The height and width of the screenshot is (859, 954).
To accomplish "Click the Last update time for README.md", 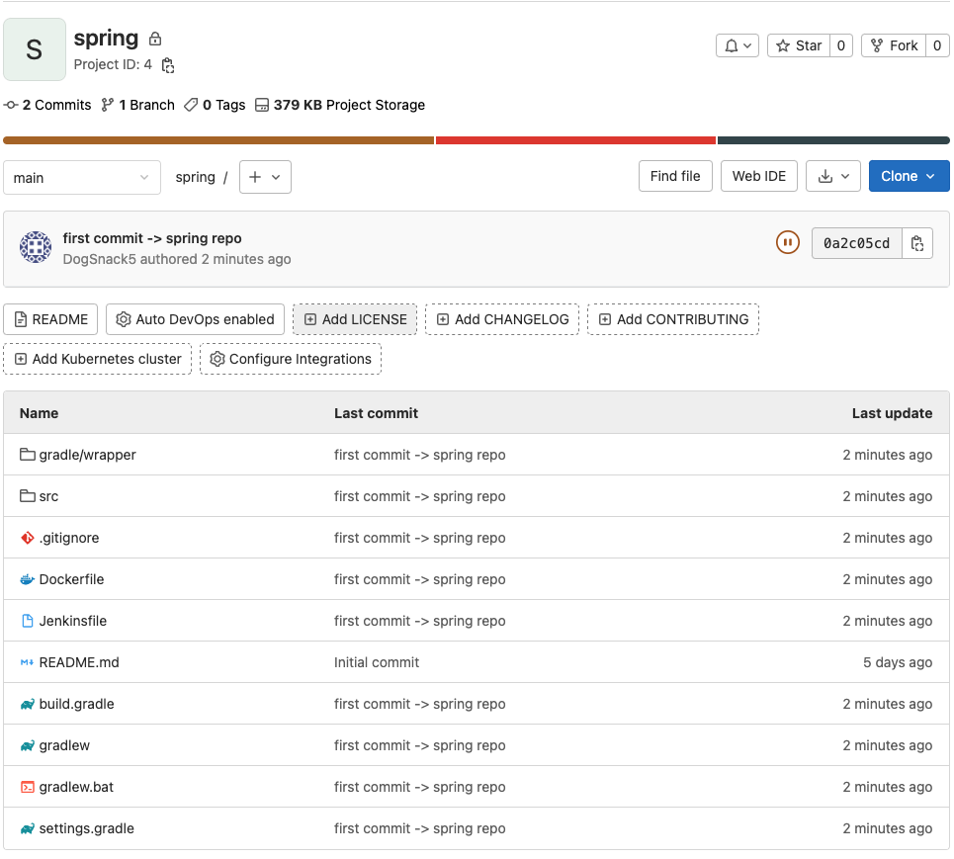I will point(898,662).
